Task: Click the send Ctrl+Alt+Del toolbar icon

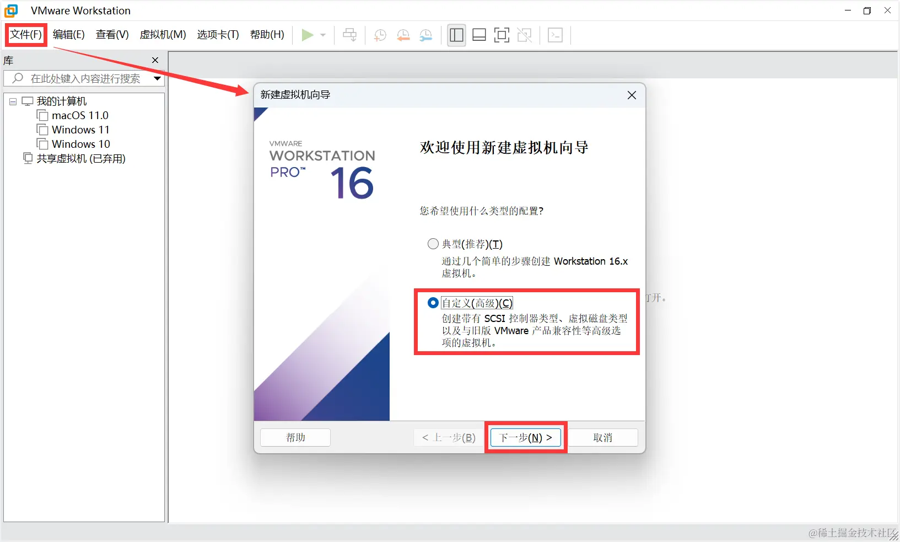Action: pyautogui.click(x=349, y=35)
